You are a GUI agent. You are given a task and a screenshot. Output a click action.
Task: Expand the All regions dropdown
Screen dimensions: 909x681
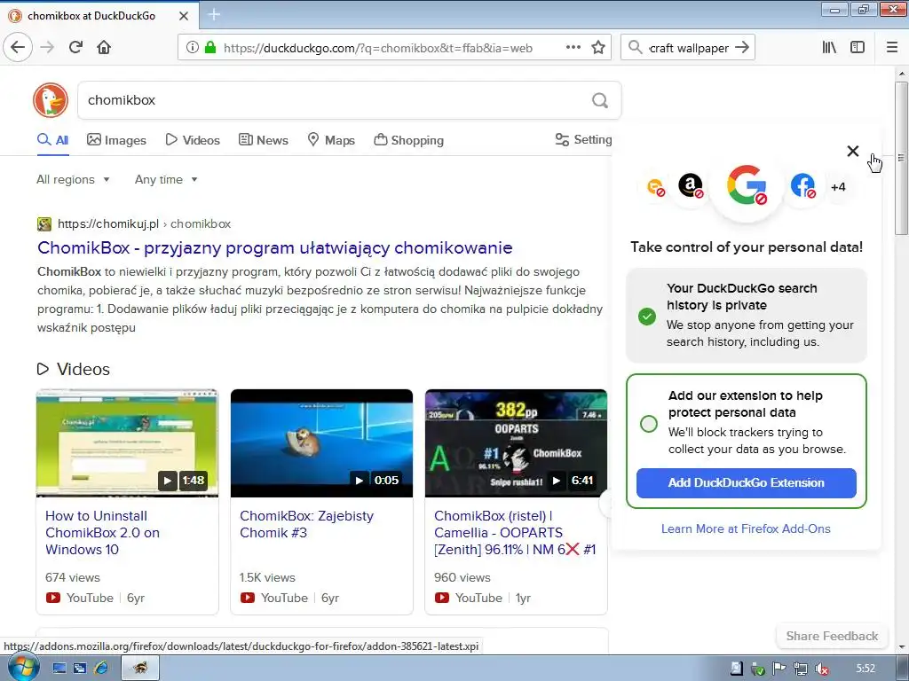pyautogui.click(x=73, y=179)
